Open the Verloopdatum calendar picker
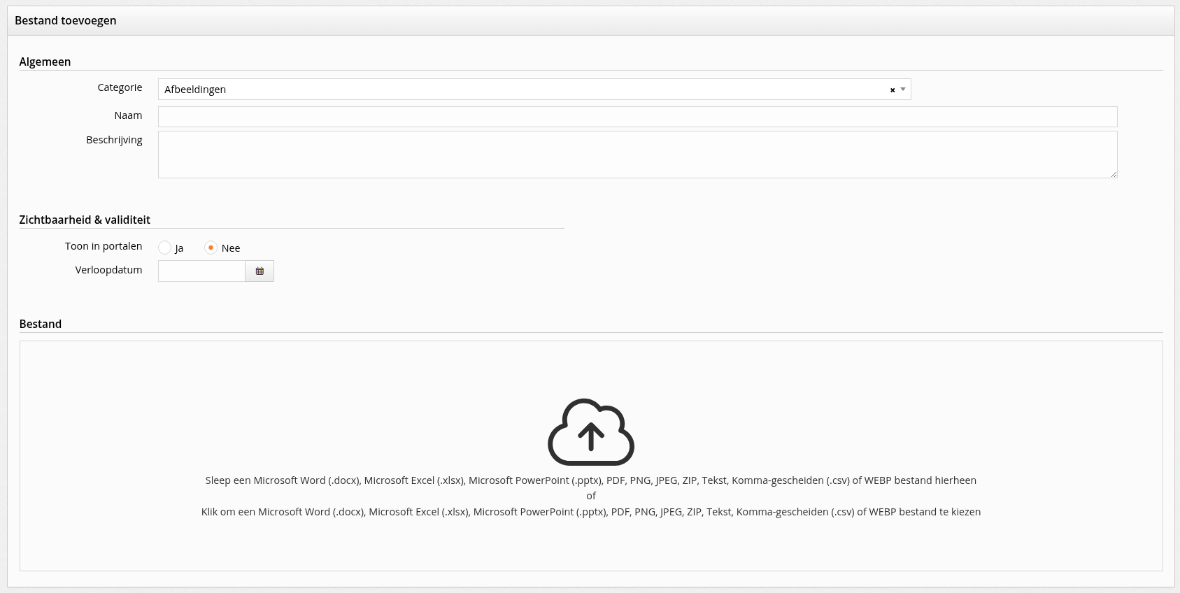This screenshot has width=1180, height=593. click(x=260, y=271)
